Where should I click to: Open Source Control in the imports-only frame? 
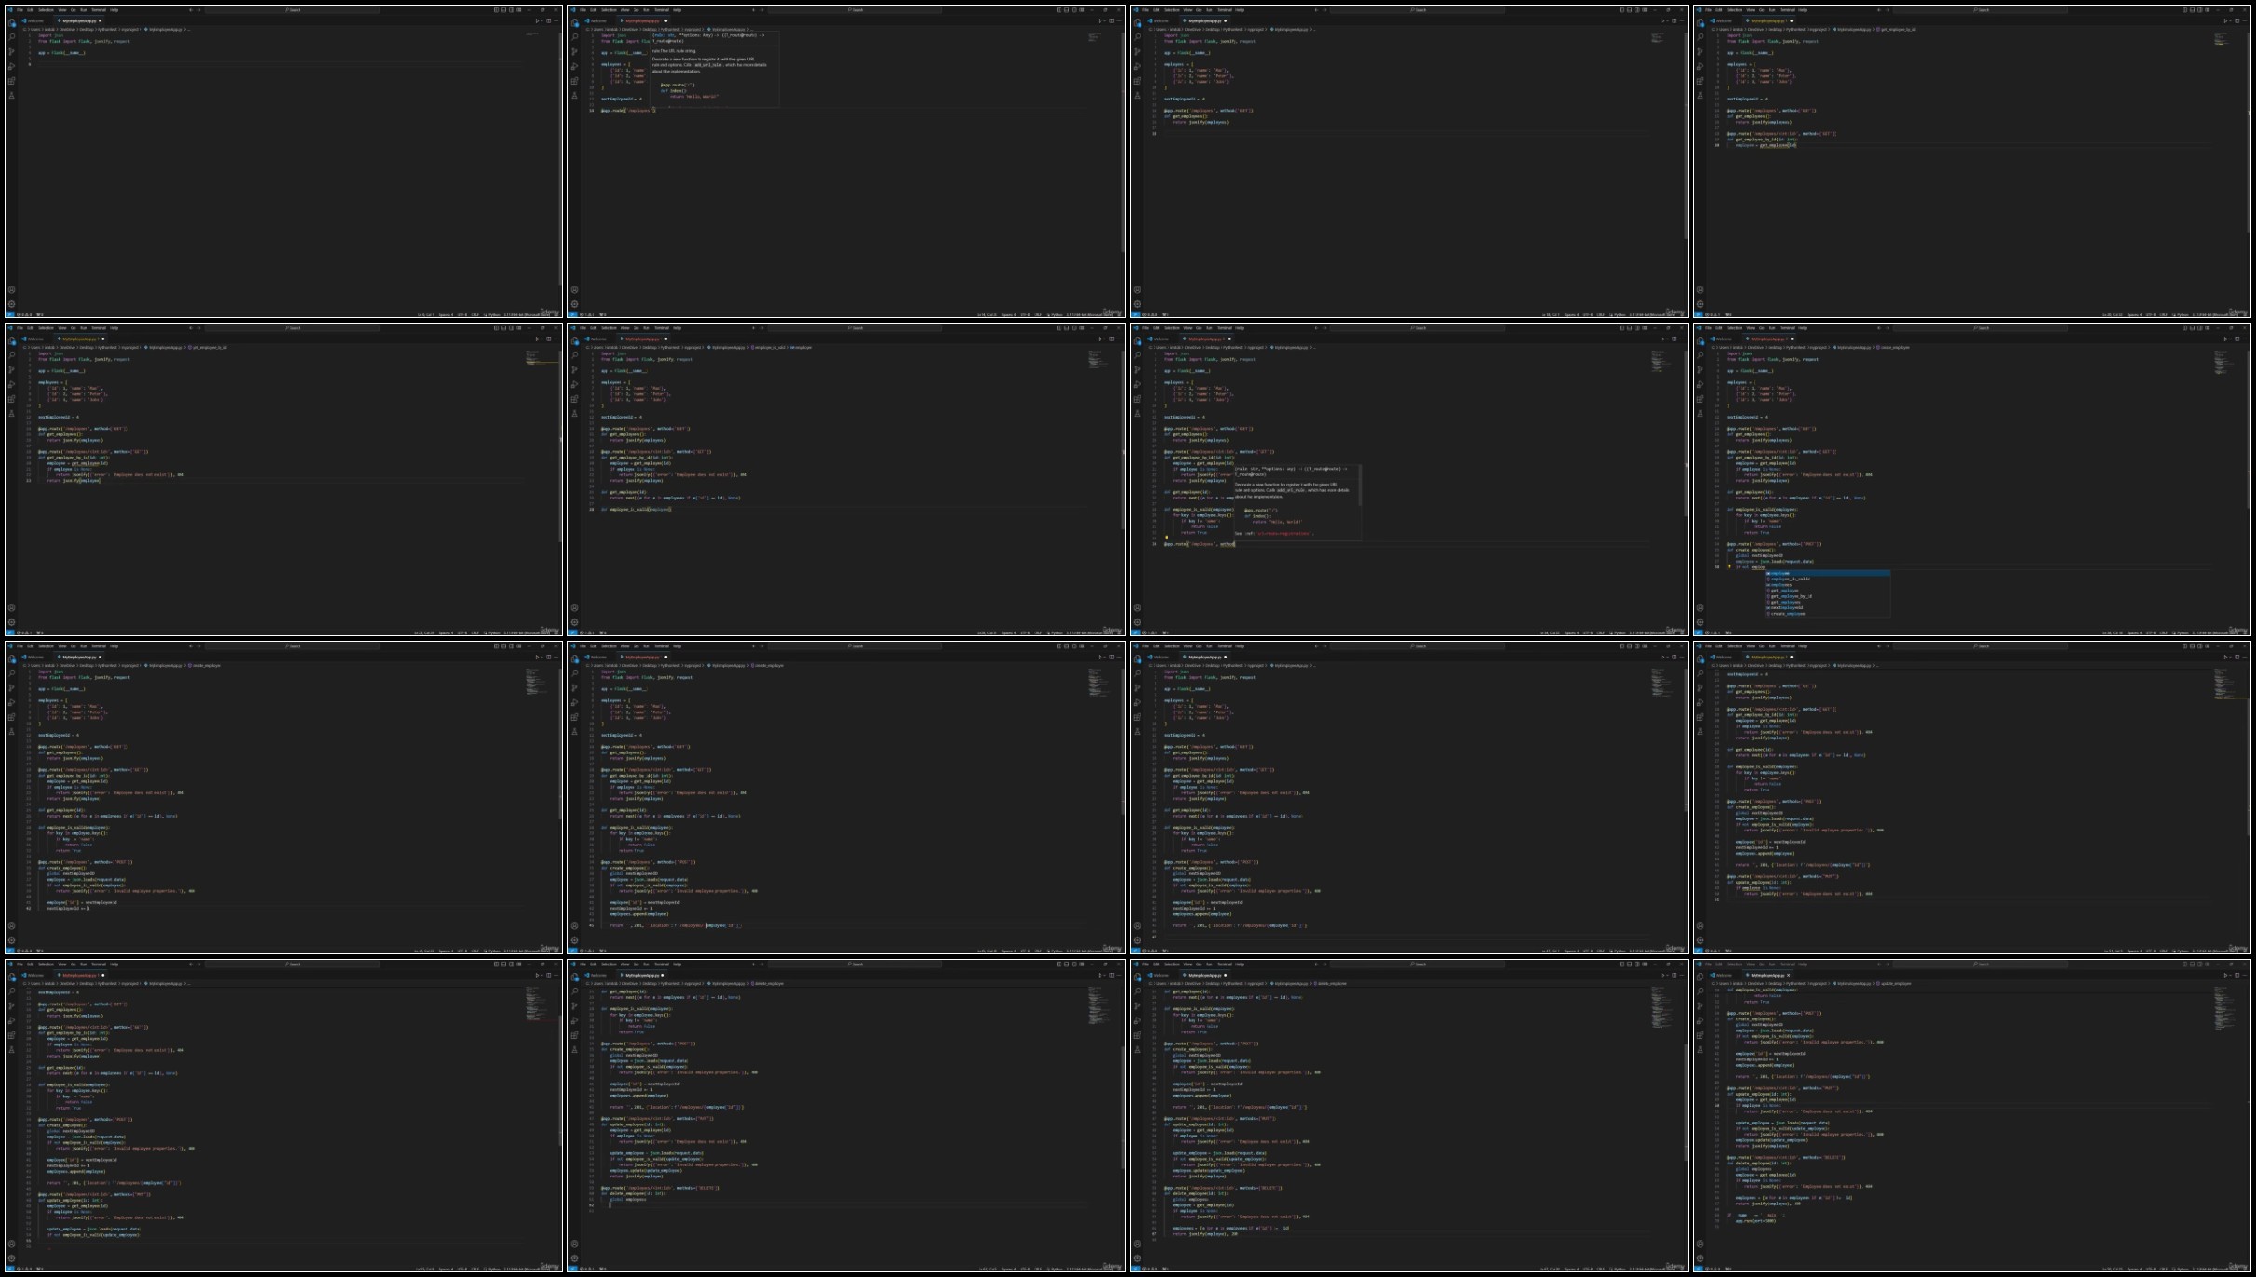point(11,51)
